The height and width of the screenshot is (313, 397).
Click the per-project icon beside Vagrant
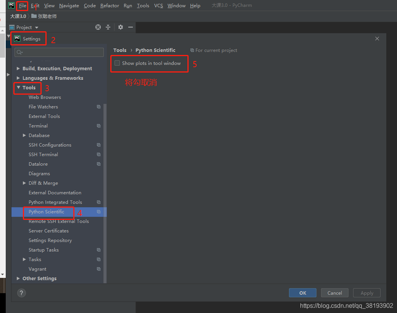pos(99,269)
